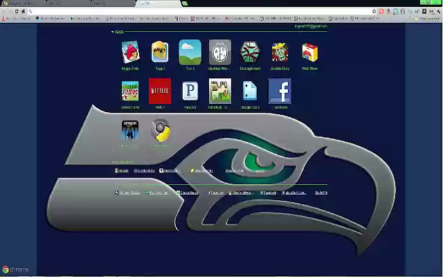The width and height of the screenshot is (443, 277).
Task: Launch the yellow and gray ball app
Action: 160,130
